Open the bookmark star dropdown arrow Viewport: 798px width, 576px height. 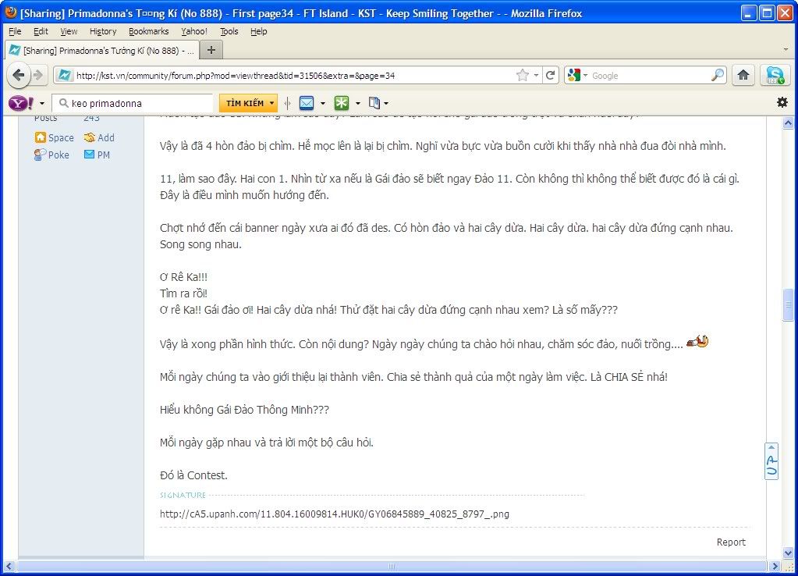click(536, 76)
